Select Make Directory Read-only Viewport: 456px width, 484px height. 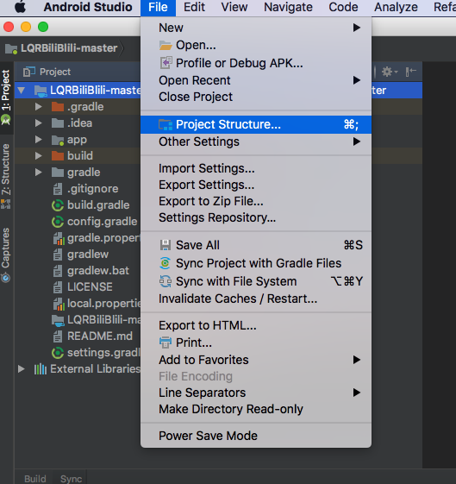click(256, 409)
